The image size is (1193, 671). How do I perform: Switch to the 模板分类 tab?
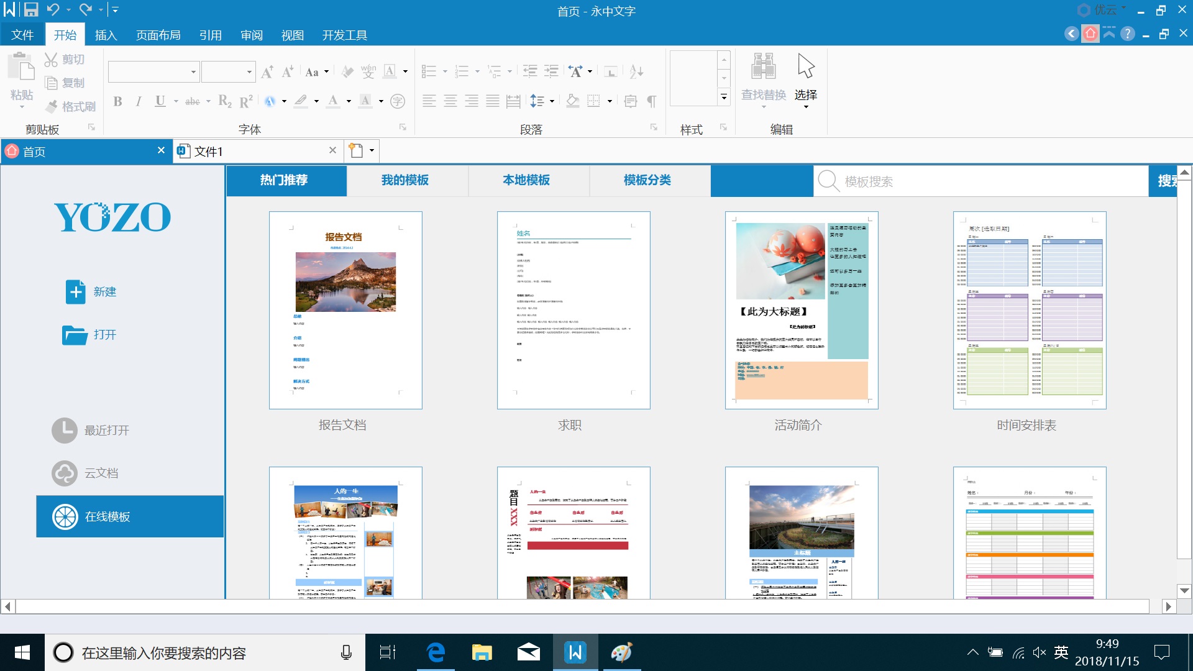647,180
